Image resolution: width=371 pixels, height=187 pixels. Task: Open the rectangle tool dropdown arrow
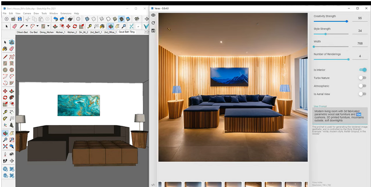click(49, 26)
